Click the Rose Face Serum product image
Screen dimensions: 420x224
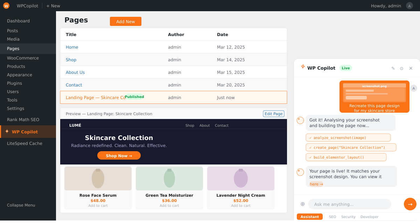98,178
